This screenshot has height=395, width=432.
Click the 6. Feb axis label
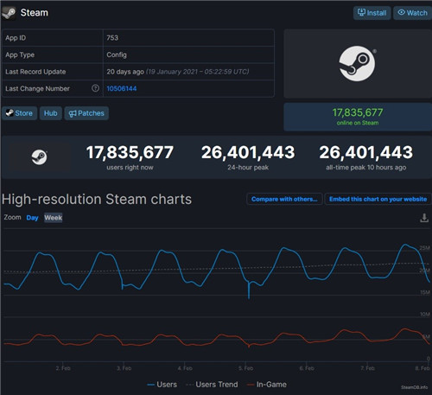coord(307,368)
